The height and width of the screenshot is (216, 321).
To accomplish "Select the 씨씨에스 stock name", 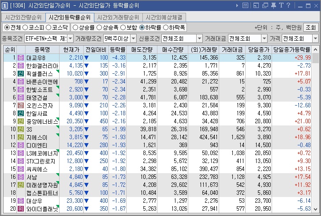I will point(37,169).
